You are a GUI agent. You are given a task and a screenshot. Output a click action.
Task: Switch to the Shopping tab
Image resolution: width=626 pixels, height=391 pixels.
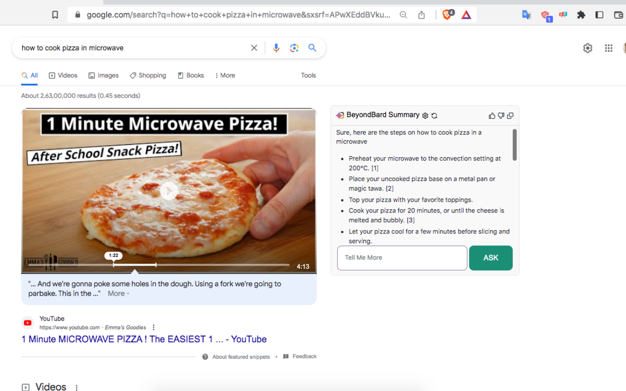click(148, 75)
